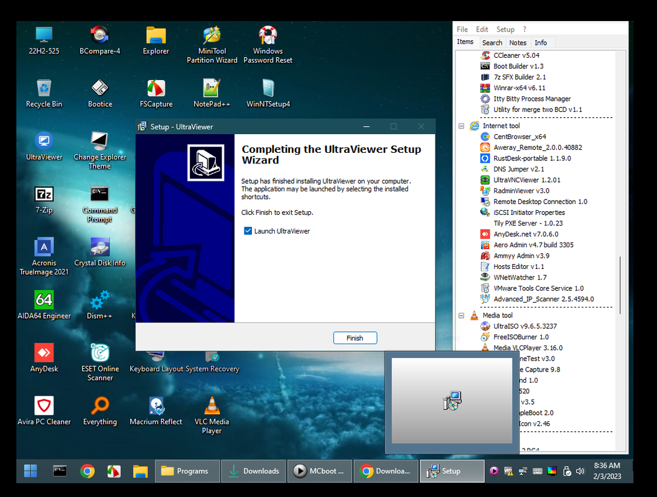The height and width of the screenshot is (497, 657).
Task: Open the Downloads taskbar window
Action: coord(253,471)
